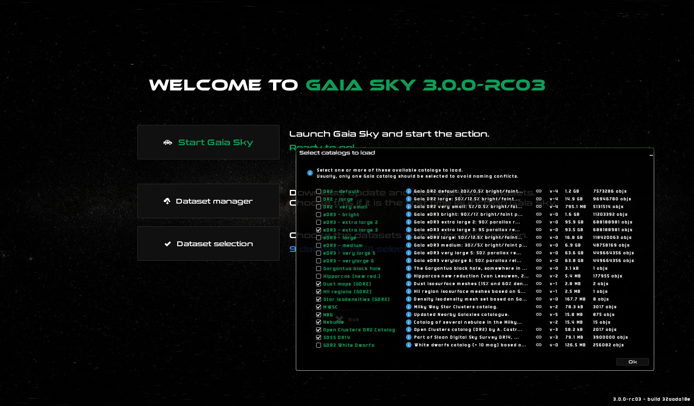Viewport: 694px width, 406px height.
Task: Uncheck MWSC catalog
Action: [x=319, y=307]
